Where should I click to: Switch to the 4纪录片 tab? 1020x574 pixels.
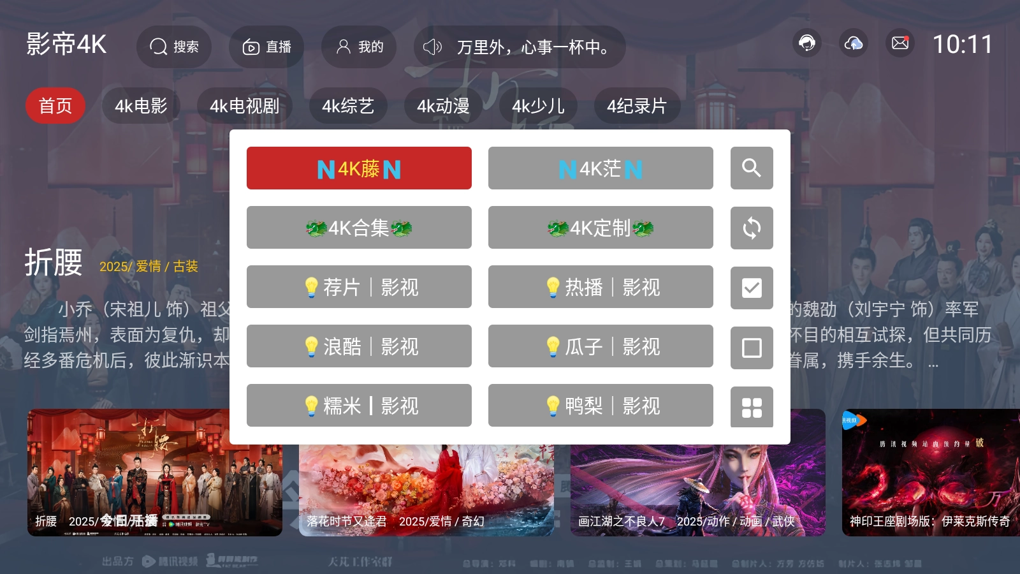click(x=637, y=106)
